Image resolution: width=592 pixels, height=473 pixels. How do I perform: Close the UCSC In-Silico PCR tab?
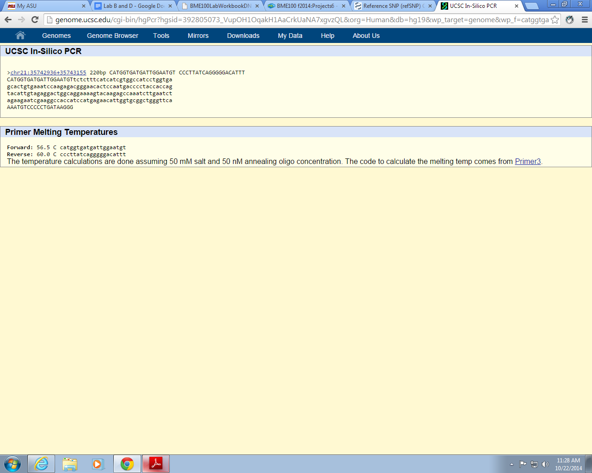(x=517, y=6)
